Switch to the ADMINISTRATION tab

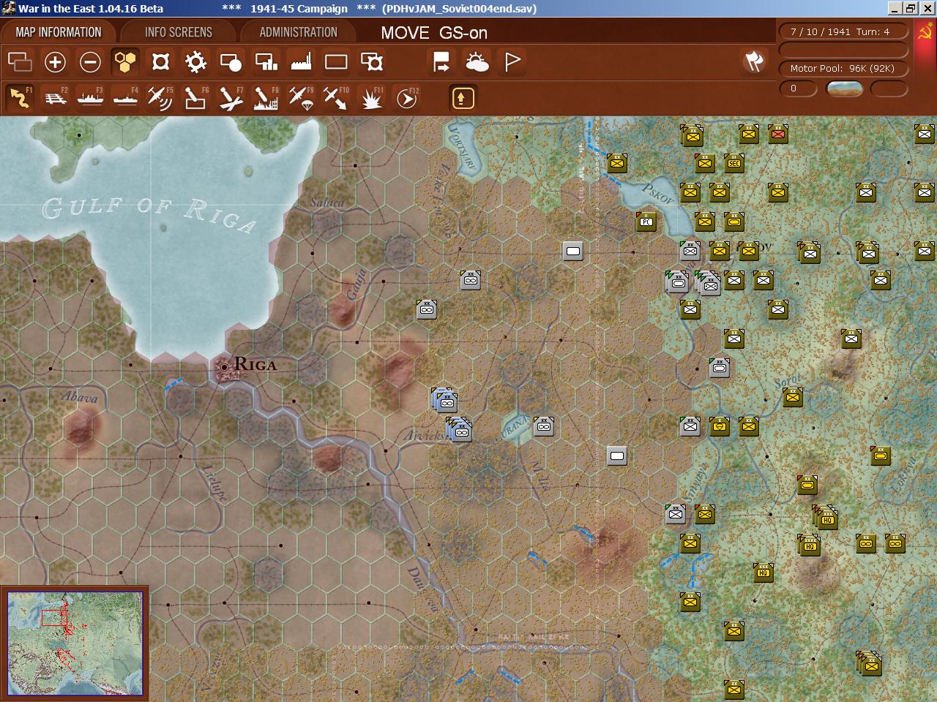pos(298,32)
